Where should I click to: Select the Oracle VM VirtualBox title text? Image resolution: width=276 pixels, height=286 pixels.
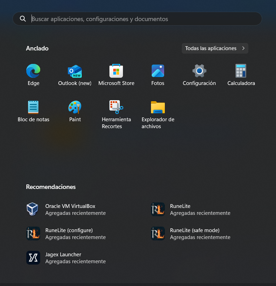point(70,206)
